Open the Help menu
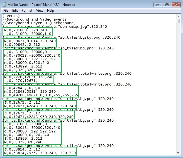Viewport: 183px width, 158px height. pos(50,11)
